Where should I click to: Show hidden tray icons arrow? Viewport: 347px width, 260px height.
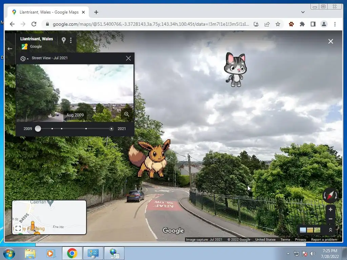point(288,254)
